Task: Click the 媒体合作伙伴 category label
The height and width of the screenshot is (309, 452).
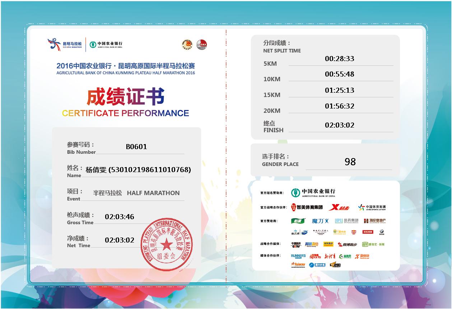Action: click(271, 255)
